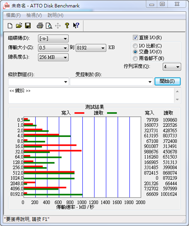
Task: Click the 4096.0 row label in chart
Action: click(x=17, y=189)
